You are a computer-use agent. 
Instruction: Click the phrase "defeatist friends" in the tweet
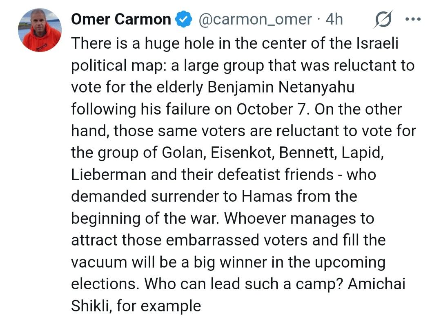coord(276,175)
